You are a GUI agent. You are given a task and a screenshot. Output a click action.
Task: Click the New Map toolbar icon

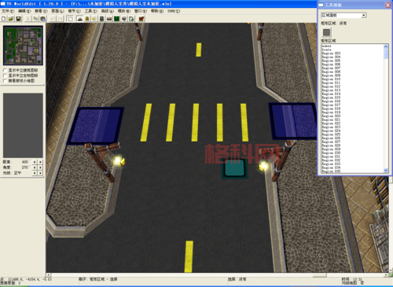[4, 19]
